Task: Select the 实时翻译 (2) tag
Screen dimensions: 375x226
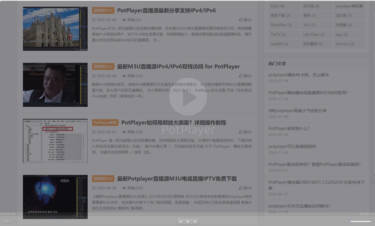Action: [316, 44]
